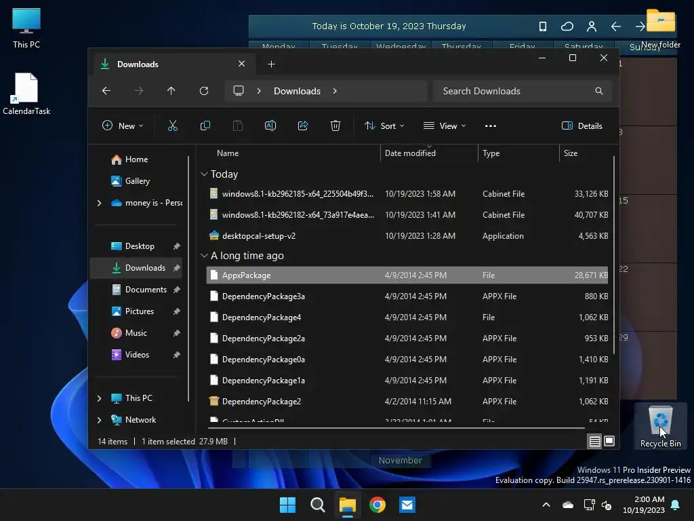
Task: Open Videos in navigation pane
Action: (x=137, y=355)
